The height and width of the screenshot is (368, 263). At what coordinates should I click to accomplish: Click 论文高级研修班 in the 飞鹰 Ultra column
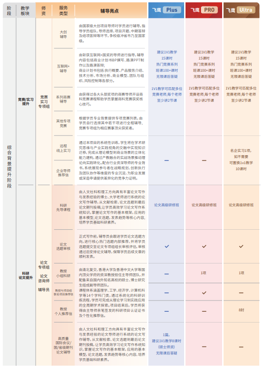click(x=241, y=205)
